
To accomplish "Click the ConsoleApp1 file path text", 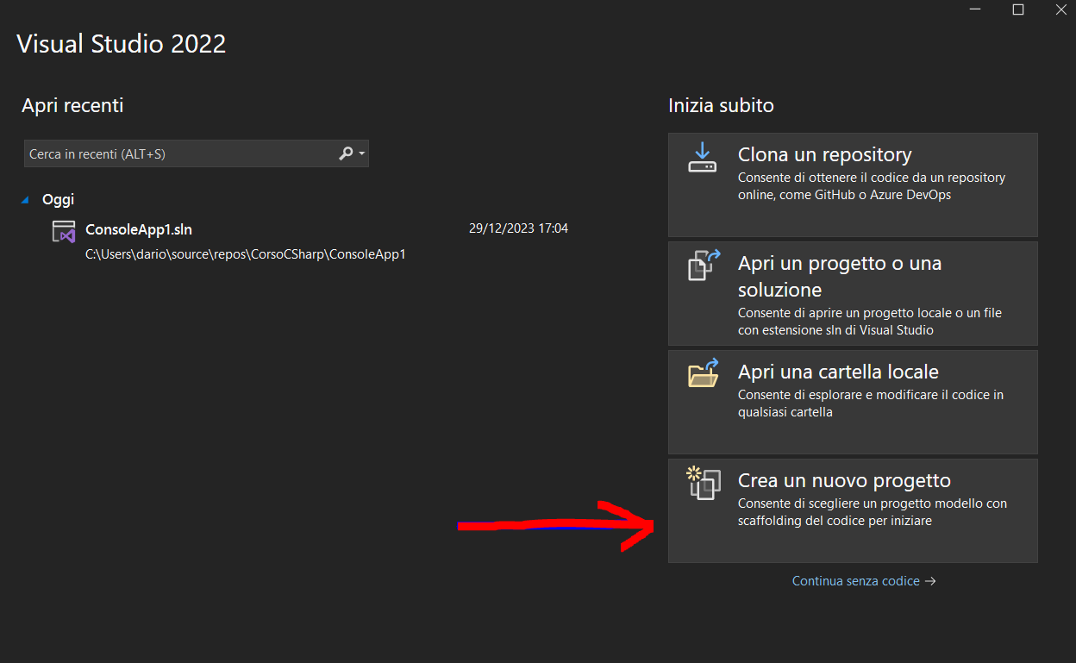I will click(245, 254).
